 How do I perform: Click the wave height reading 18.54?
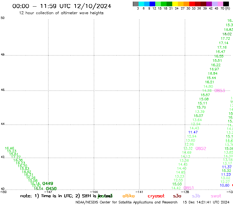(x=38, y=189)
